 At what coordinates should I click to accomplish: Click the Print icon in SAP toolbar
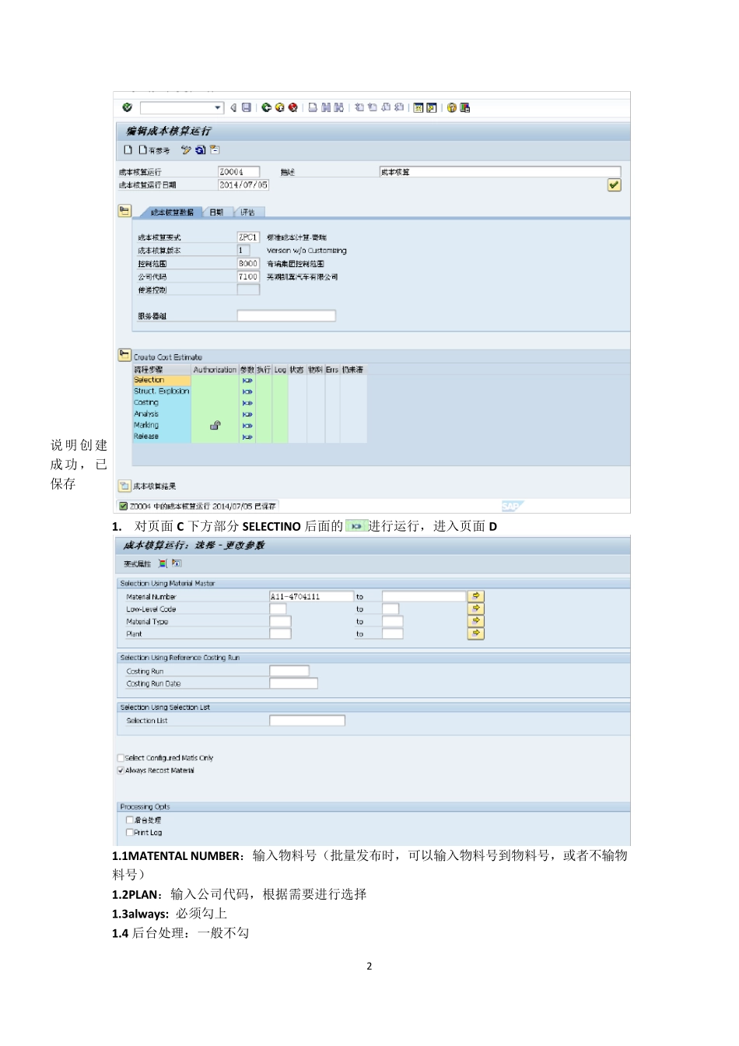click(313, 107)
